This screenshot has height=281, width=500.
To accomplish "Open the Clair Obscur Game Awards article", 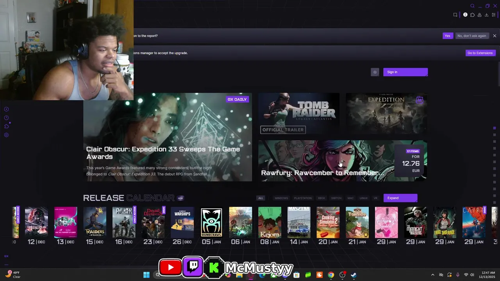I will pos(168,137).
